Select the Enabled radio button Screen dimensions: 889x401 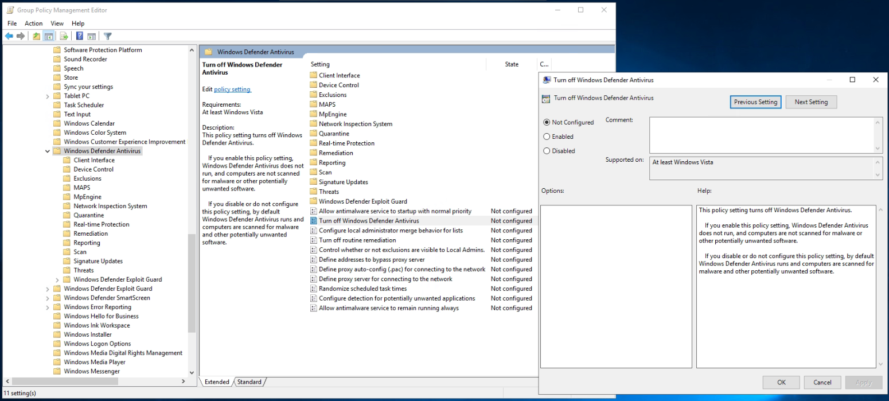(547, 137)
